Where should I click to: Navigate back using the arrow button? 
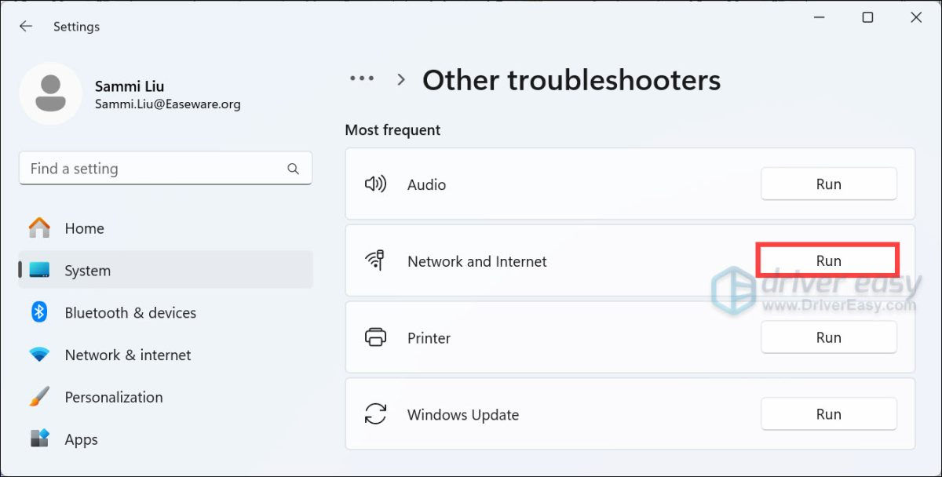(x=25, y=26)
